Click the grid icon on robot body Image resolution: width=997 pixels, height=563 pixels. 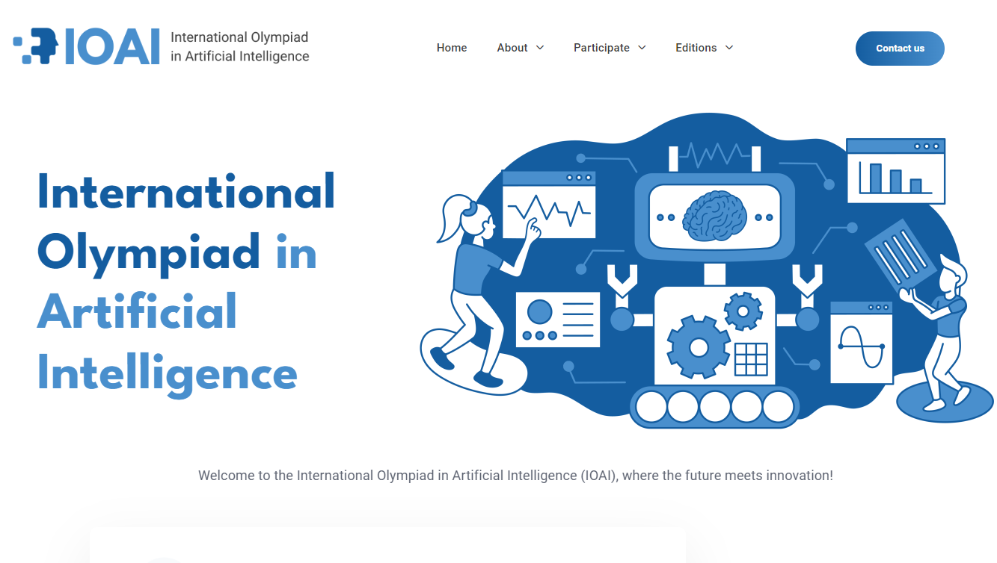click(x=751, y=359)
